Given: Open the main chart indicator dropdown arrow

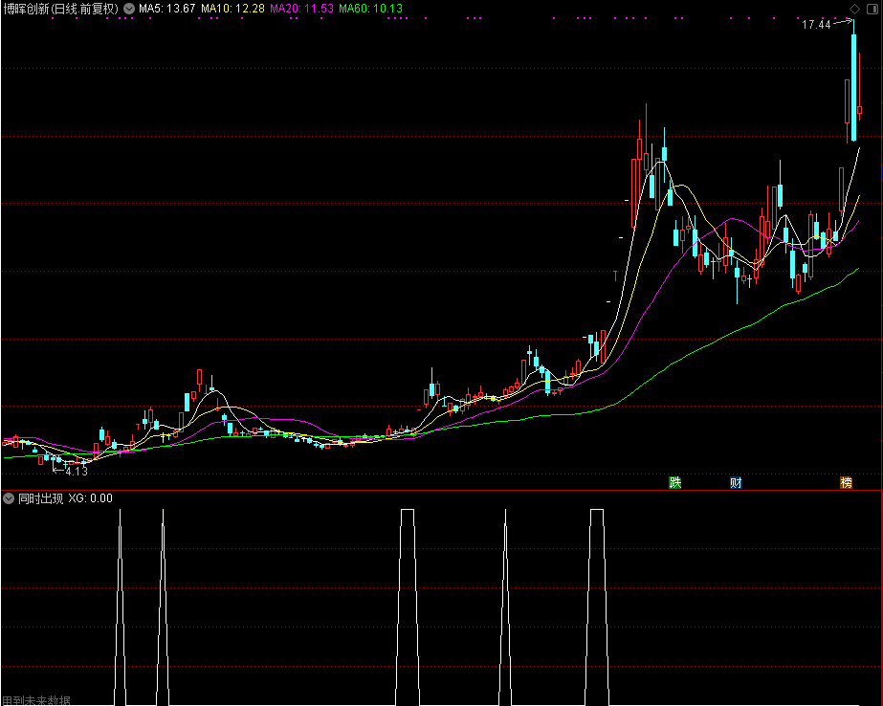Looking at the screenshot, I should [x=129, y=9].
